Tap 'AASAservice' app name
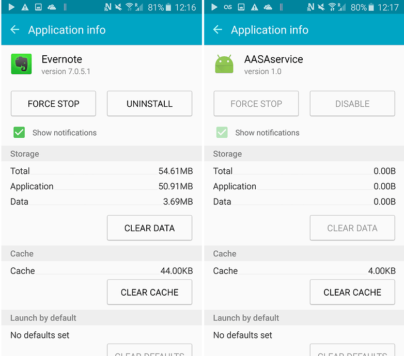404x356 pixels. [x=274, y=59]
